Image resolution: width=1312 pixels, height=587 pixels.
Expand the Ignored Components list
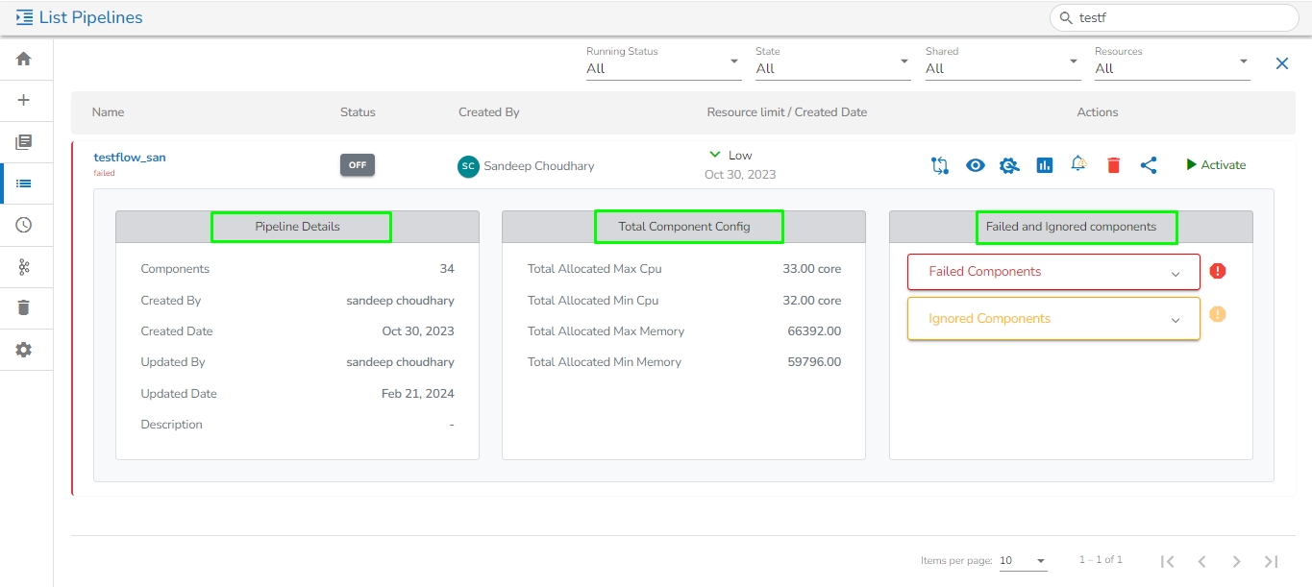click(1053, 319)
